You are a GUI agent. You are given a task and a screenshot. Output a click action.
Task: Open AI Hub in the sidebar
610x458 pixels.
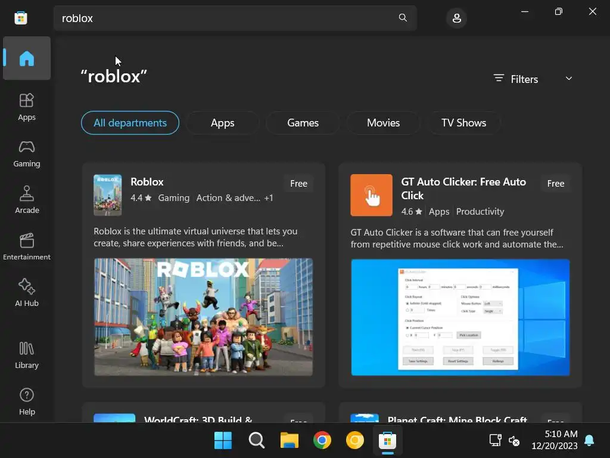[27, 293]
